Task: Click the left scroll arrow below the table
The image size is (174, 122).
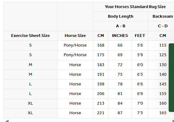Action: pos(7,121)
